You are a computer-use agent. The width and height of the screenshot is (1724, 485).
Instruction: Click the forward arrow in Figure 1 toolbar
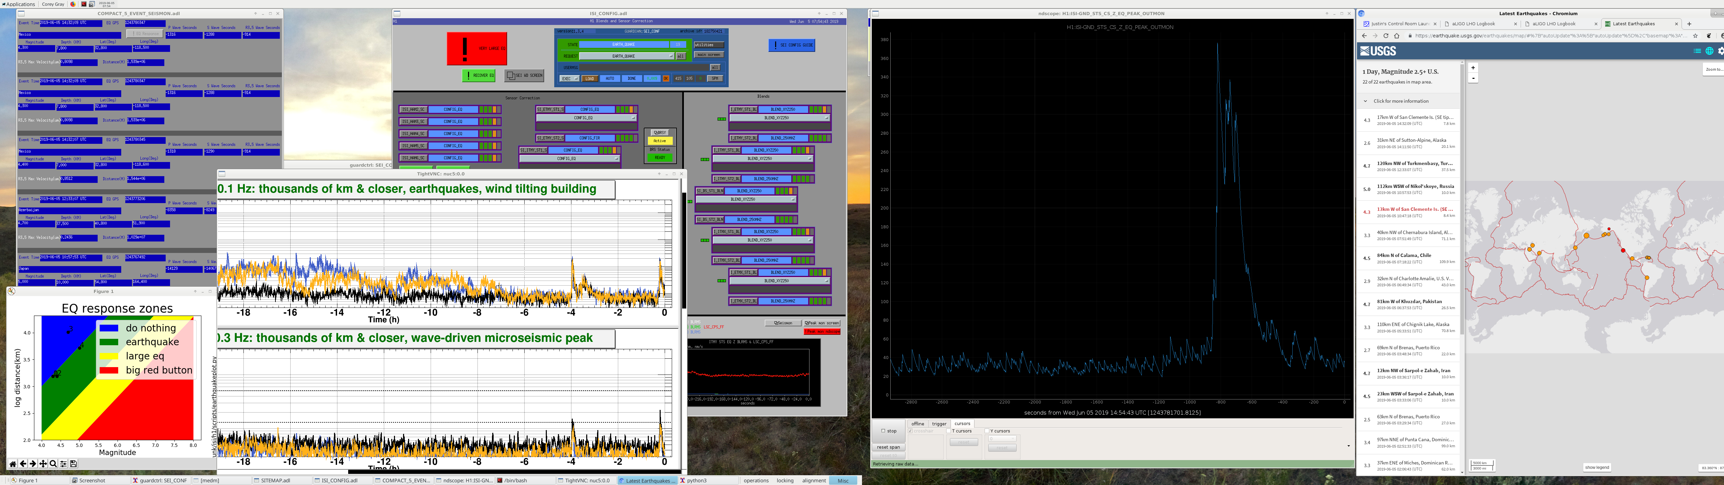click(33, 463)
